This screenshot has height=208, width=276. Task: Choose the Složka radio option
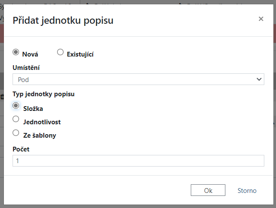coord(16,105)
